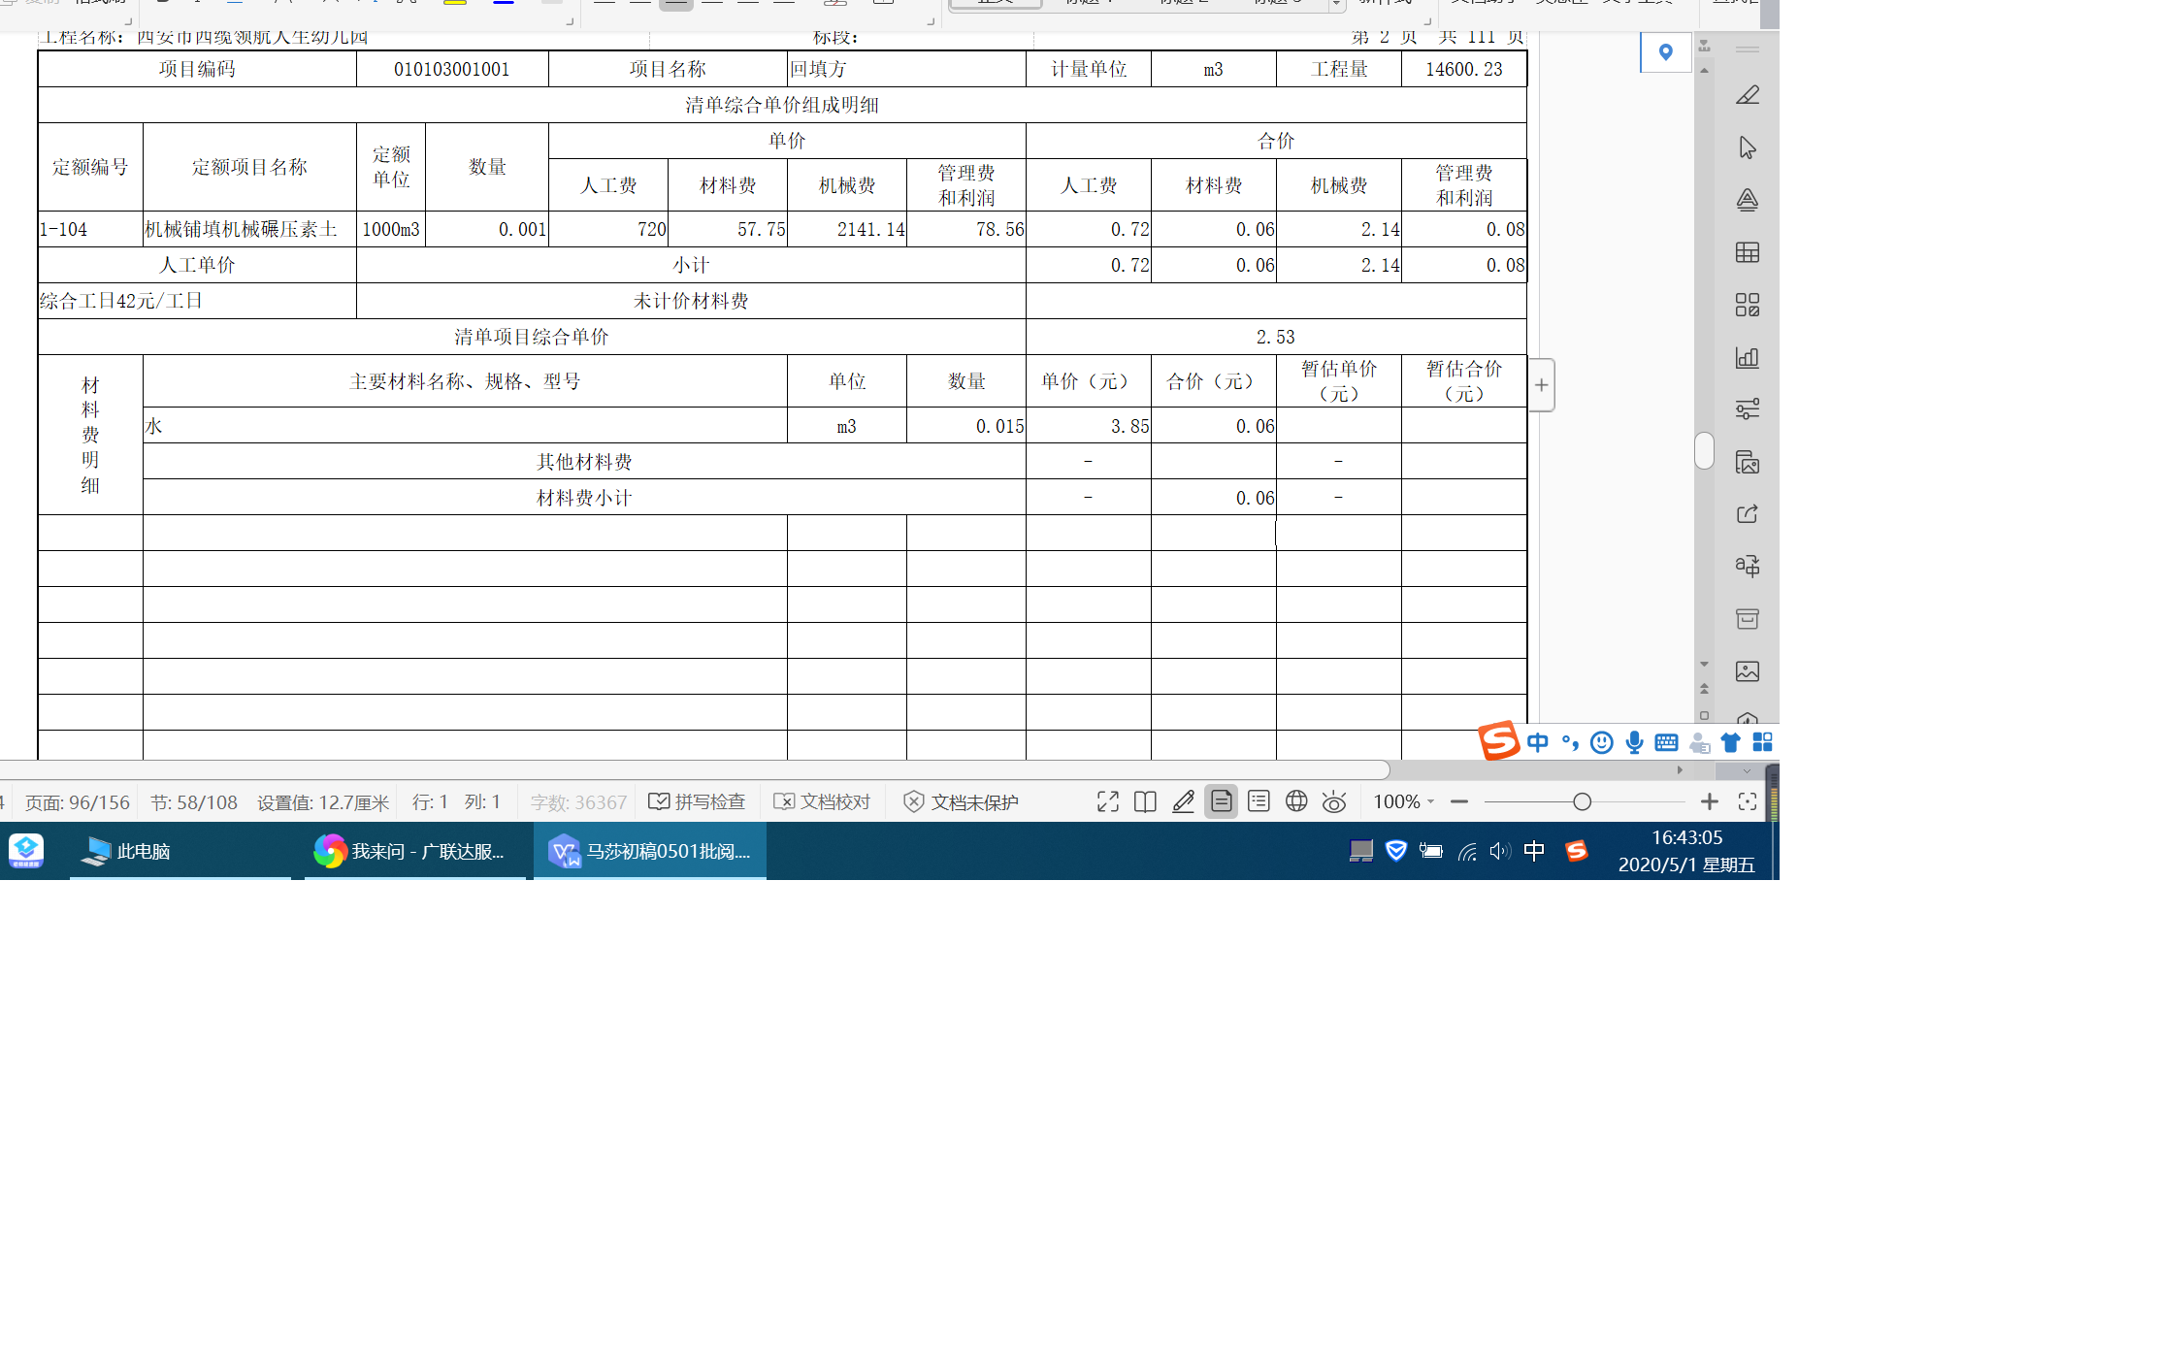Click the Sogou microphone voice input

1634,743
